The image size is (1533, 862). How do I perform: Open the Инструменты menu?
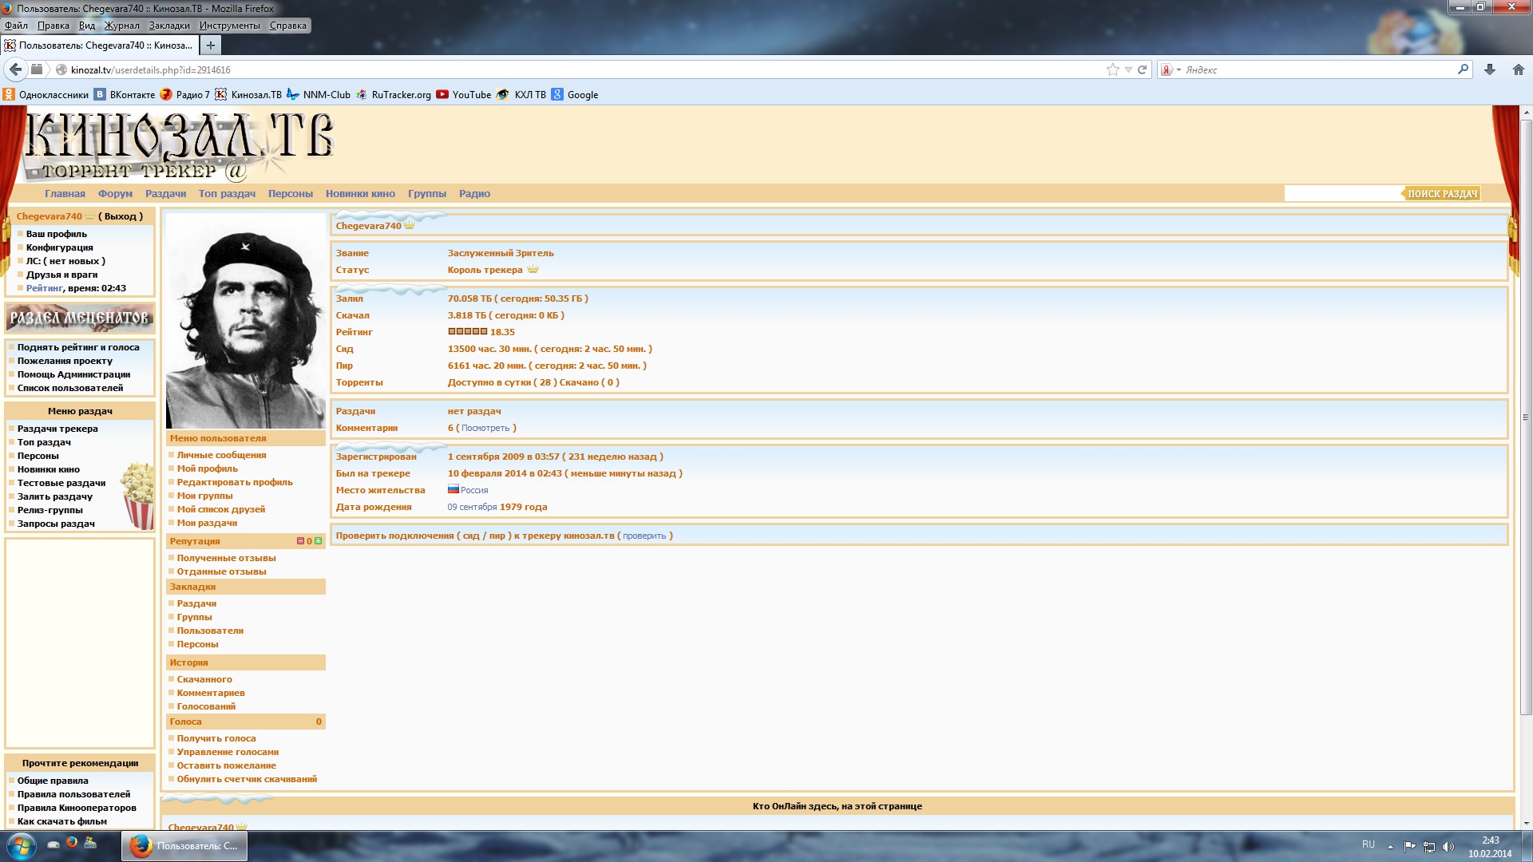tap(230, 26)
